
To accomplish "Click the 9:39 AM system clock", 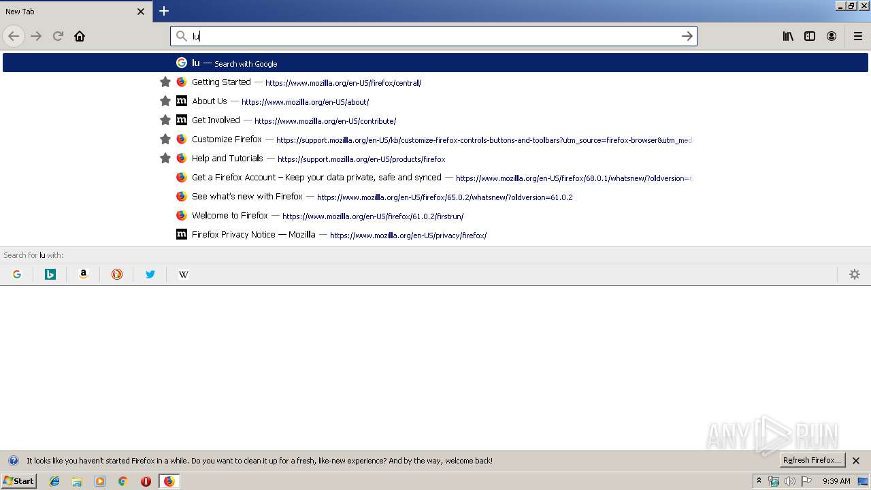I will [x=836, y=481].
